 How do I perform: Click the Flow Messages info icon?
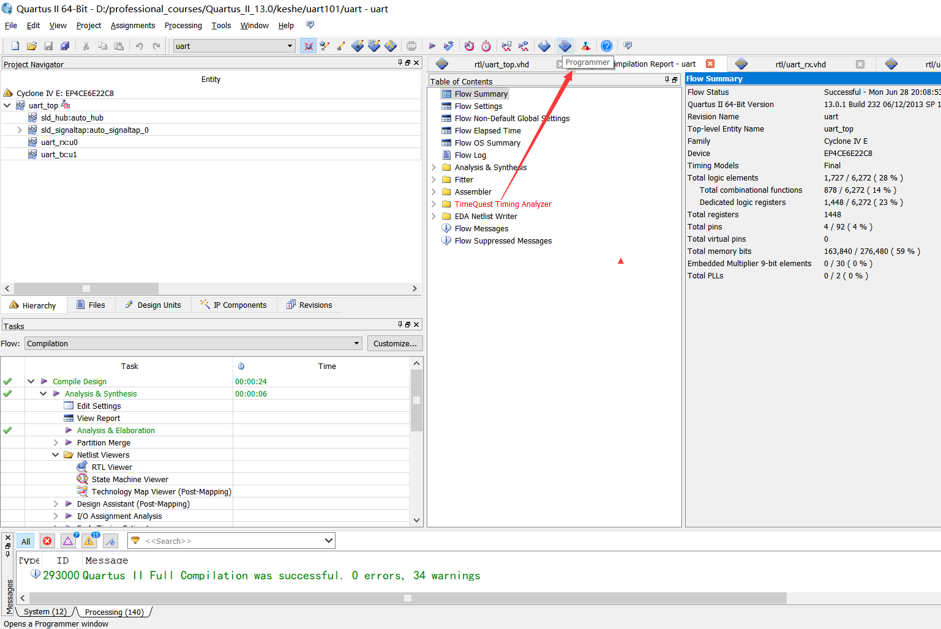pyautogui.click(x=446, y=228)
